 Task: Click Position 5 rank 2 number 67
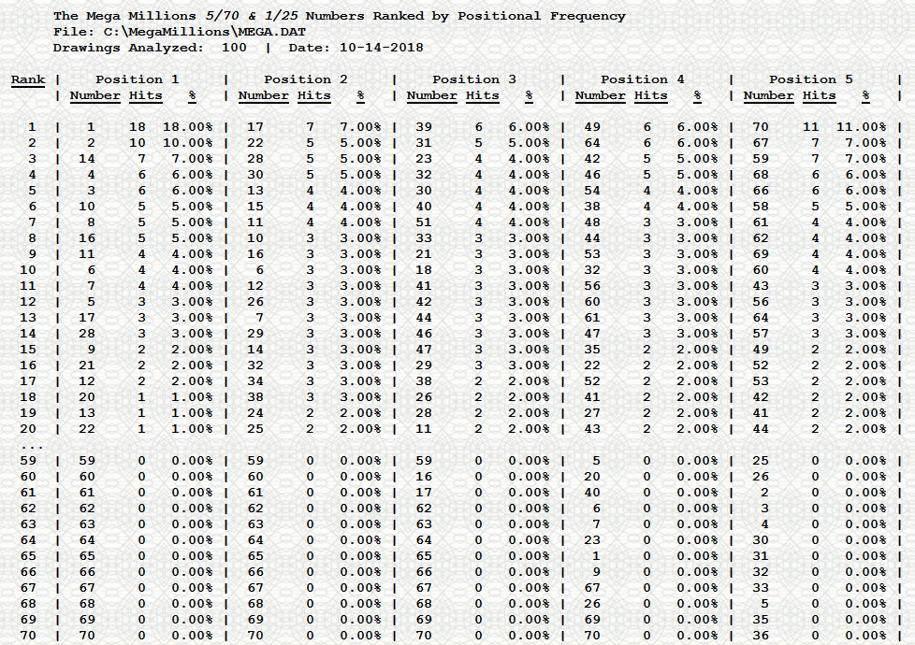click(761, 143)
